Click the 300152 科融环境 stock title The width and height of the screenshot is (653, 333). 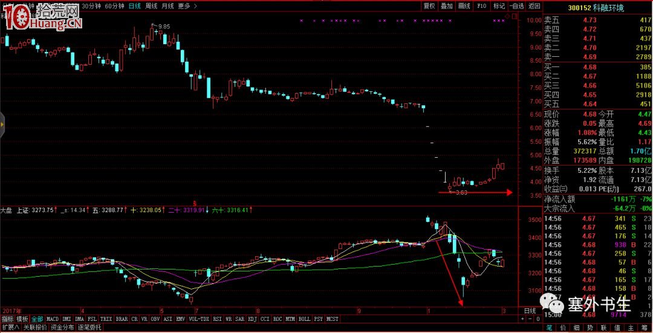pos(596,8)
